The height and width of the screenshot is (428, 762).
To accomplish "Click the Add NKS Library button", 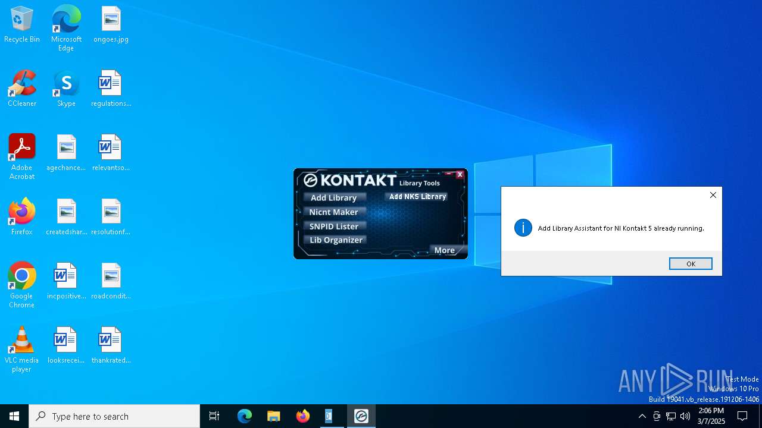I will [x=417, y=196].
